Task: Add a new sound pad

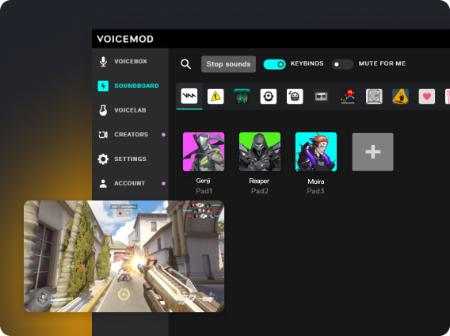Action: pyautogui.click(x=373, y=152)
